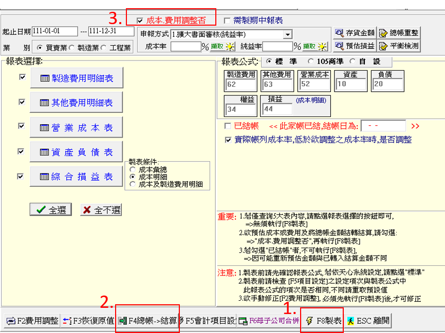Image resolution: width=445 pixels, height=333 pixels.
Task: Uncheck the 資產負債表 checkbox
Action: coord(21,151)
